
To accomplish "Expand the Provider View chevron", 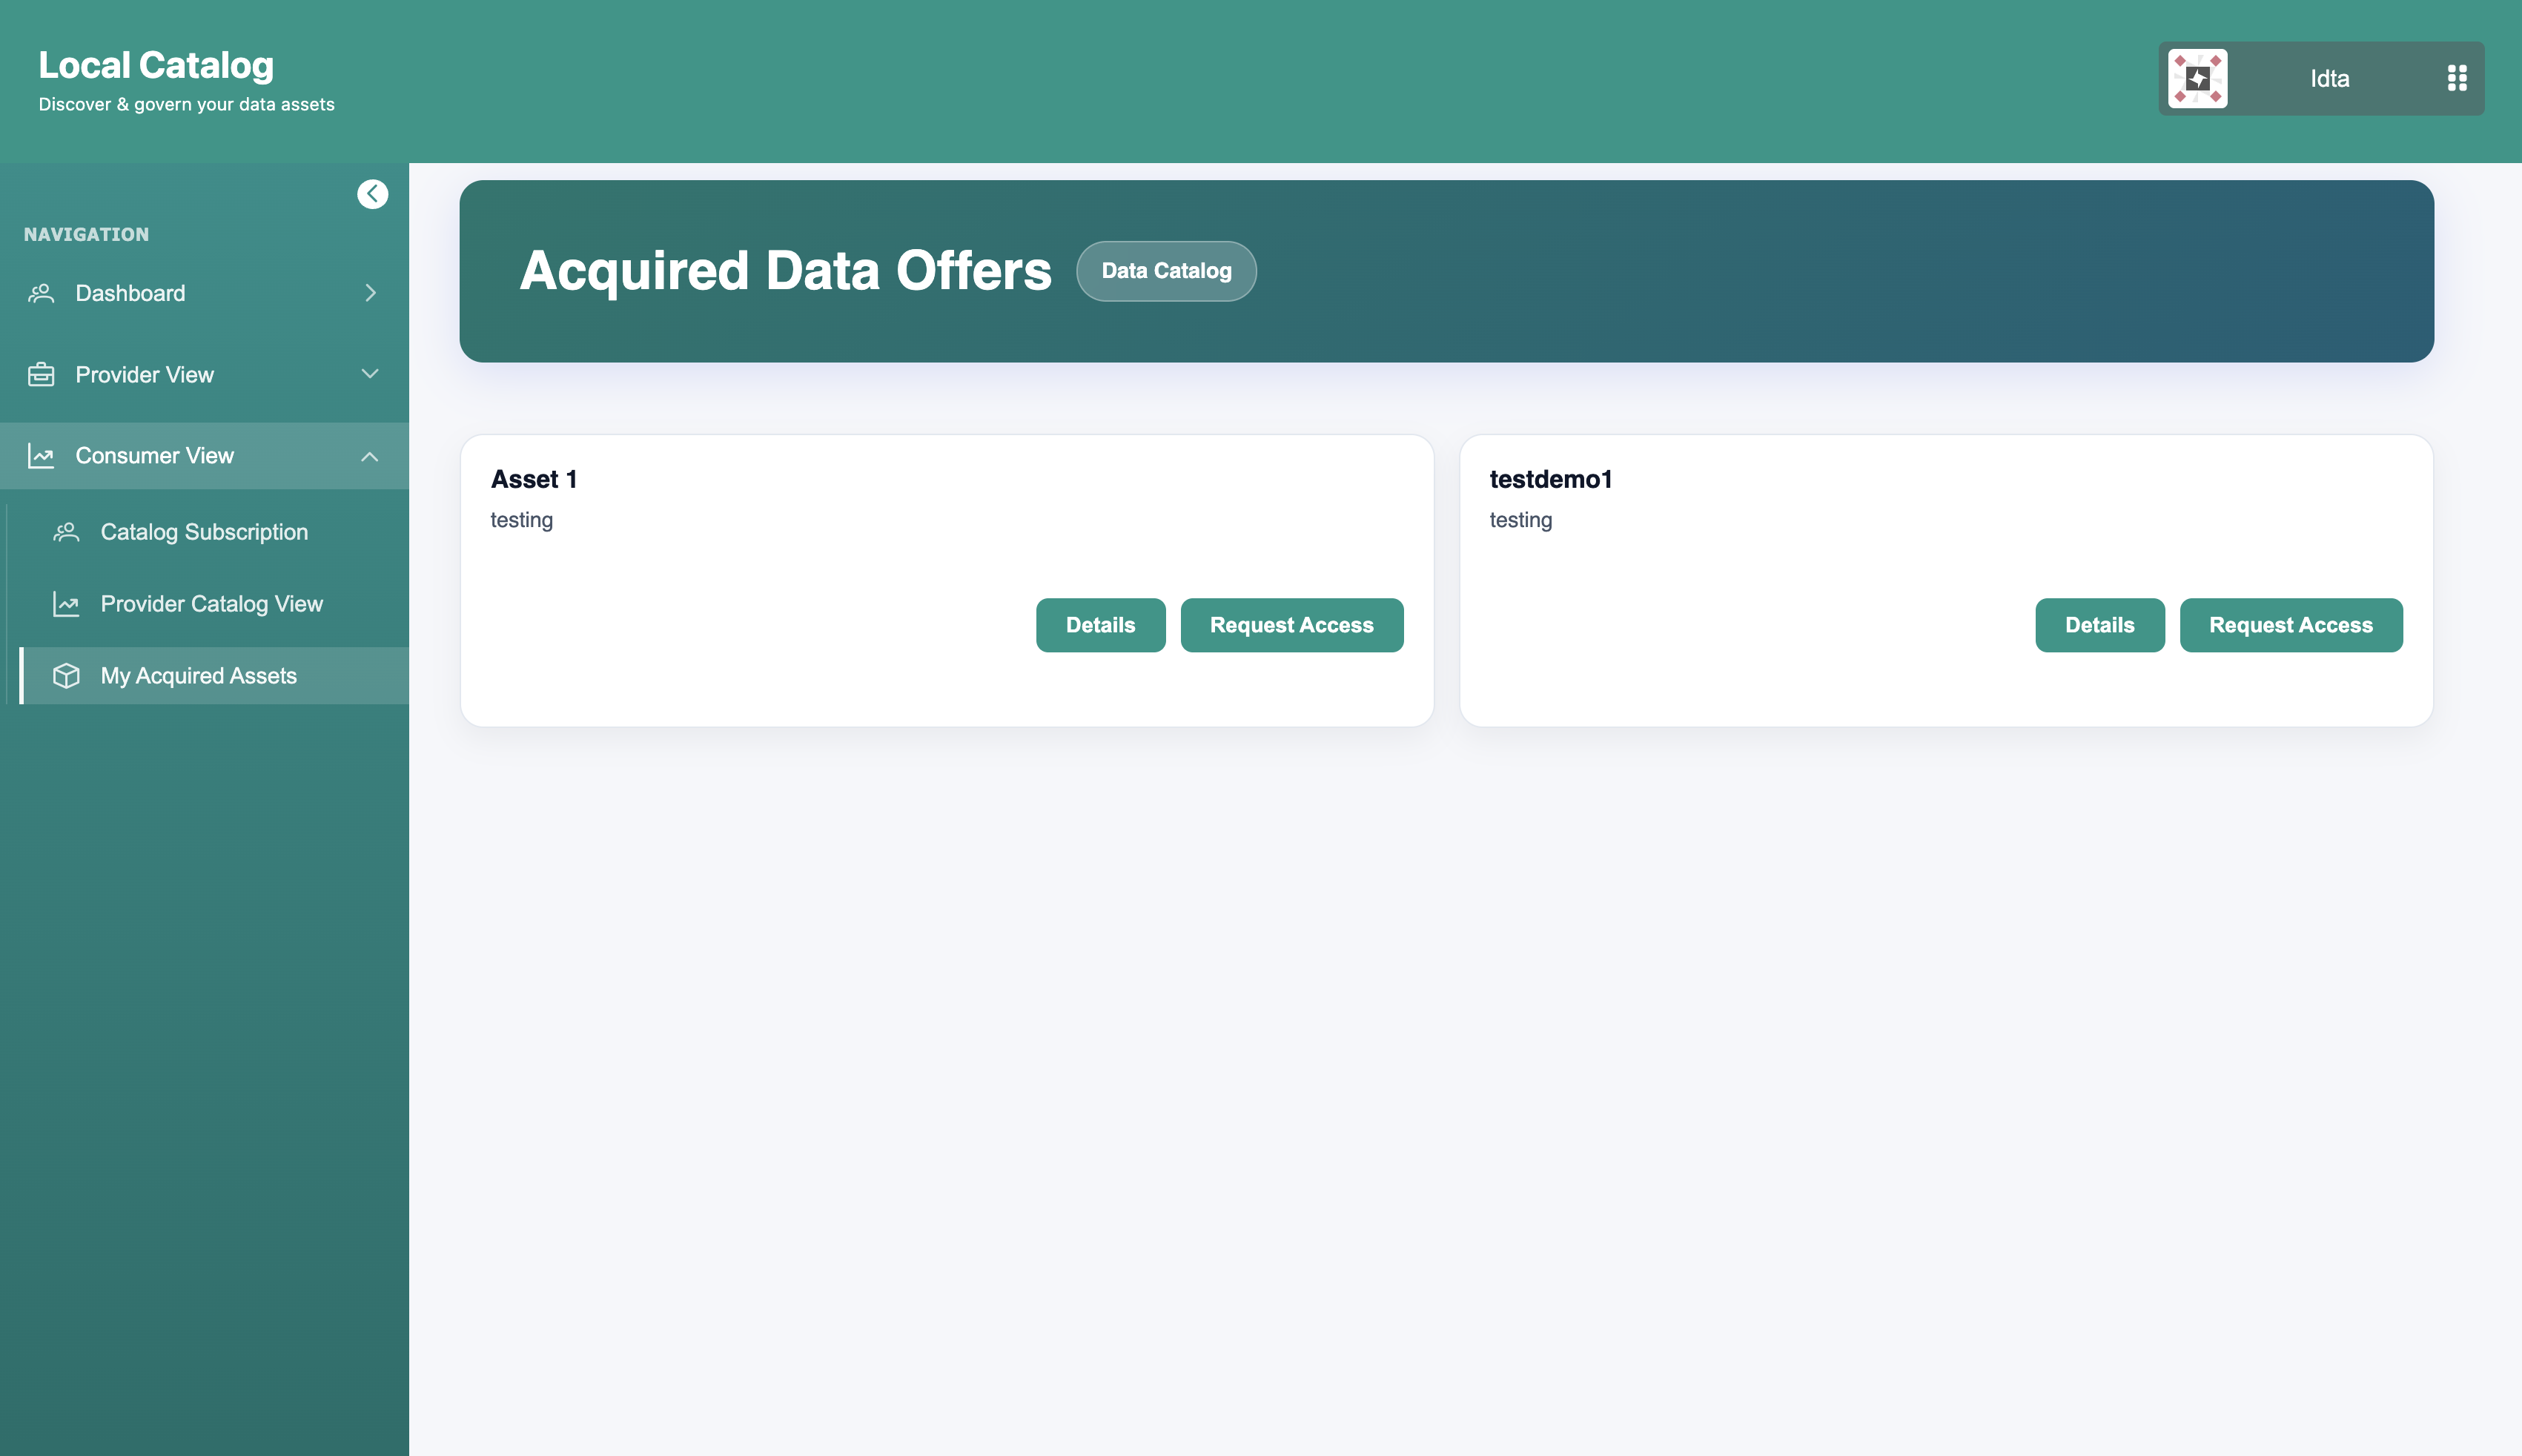I will [370, 374].
